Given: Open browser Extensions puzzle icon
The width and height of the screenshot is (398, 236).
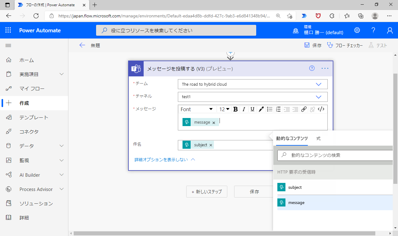Looking at the screenshot, I should (x=332, y=16).
